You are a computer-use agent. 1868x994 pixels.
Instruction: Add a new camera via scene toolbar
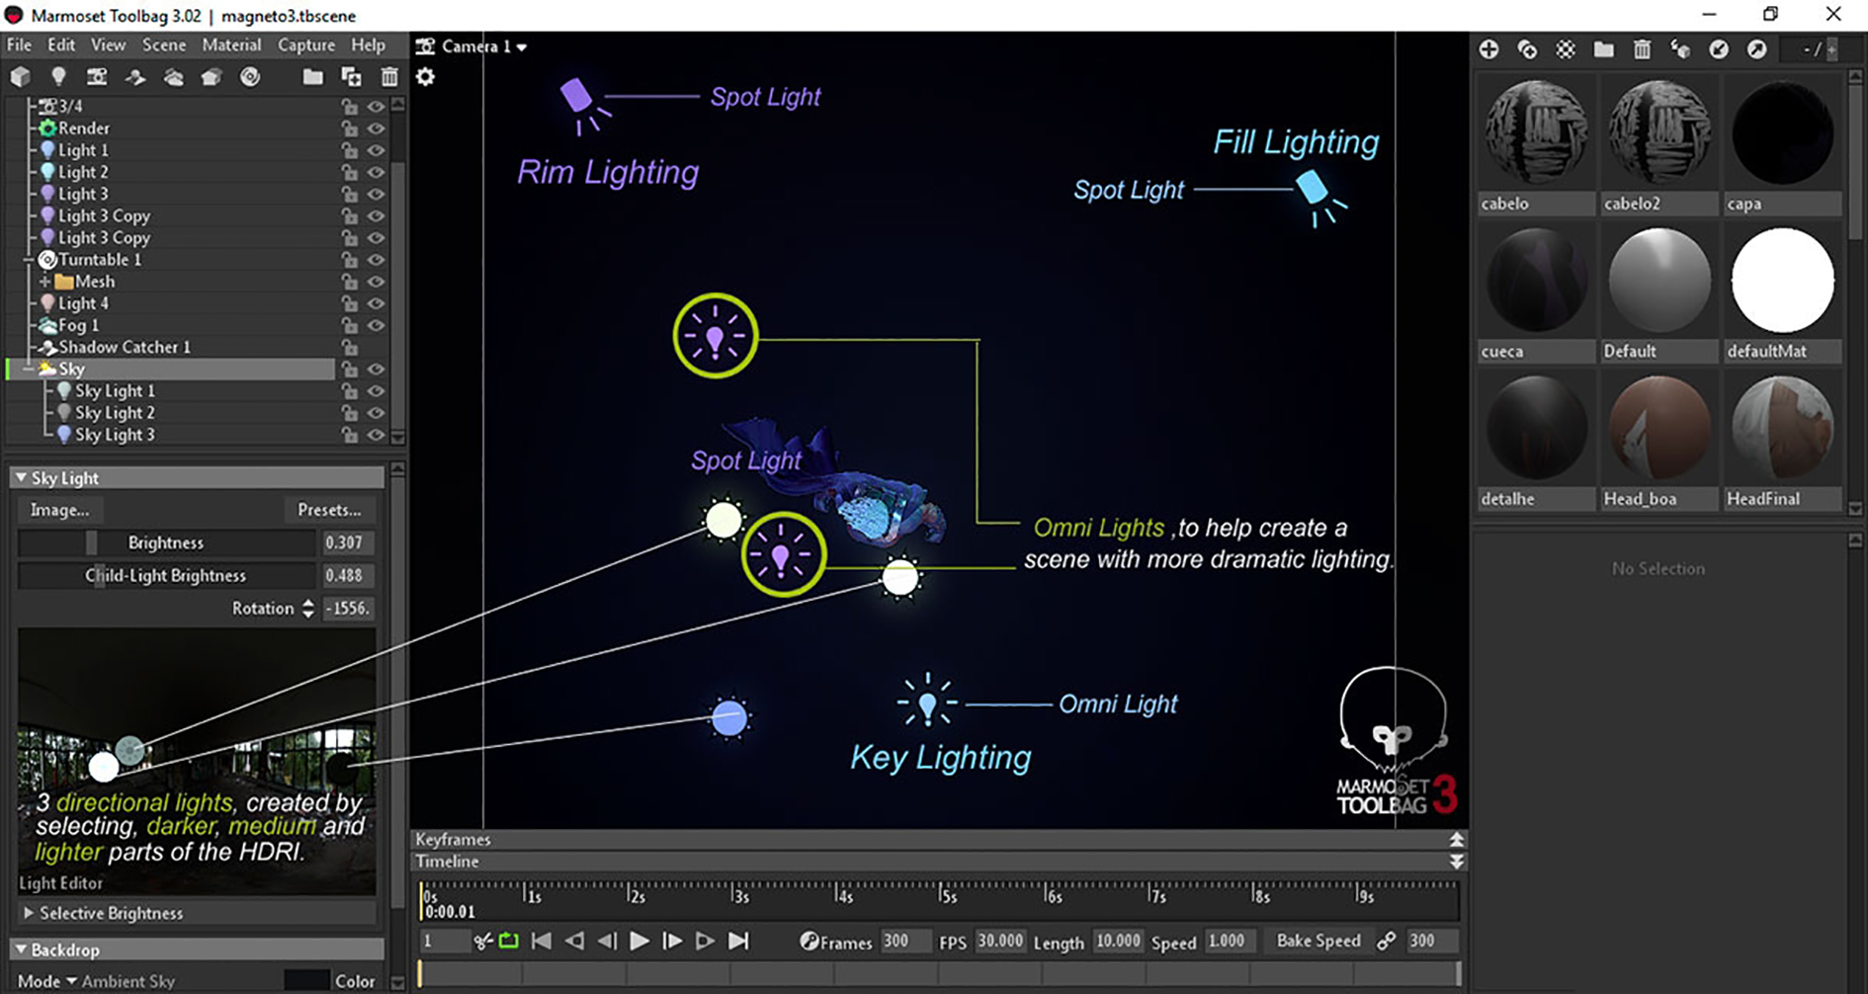pyautogui.click(x=97, y=77)
